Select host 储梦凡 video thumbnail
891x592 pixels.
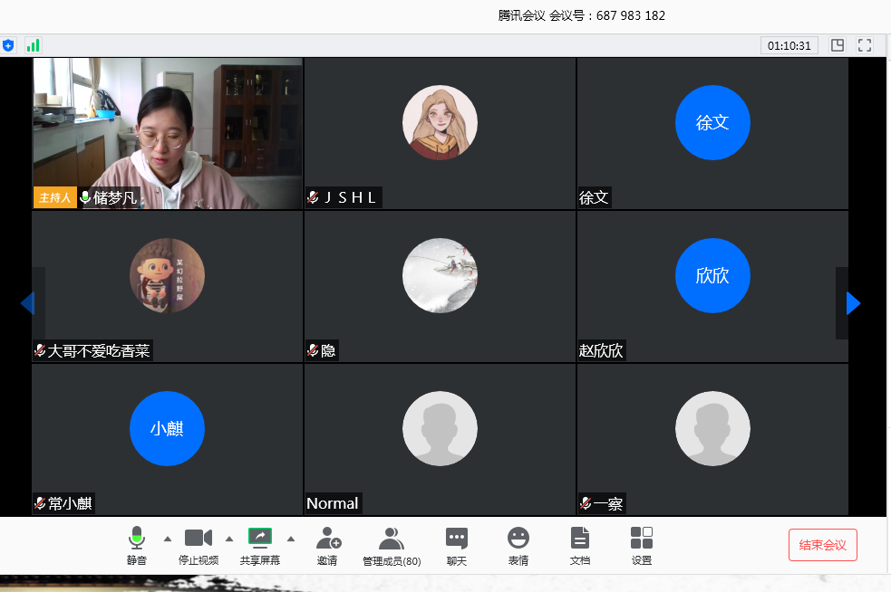pyautogui.click(x=168, y=133)
